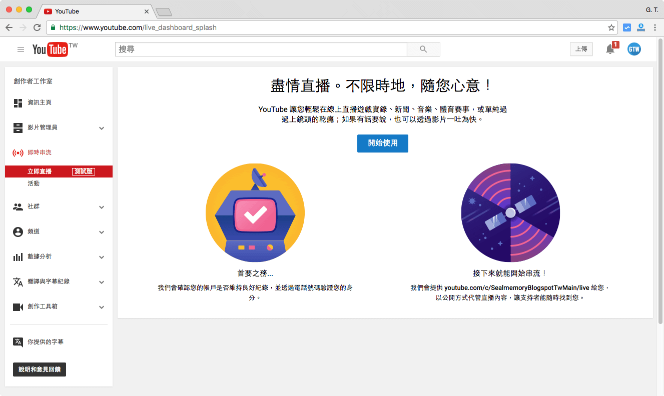
Task: Click the 翻譯與字幕紀錄 translation icon
Action: [17, 281]
